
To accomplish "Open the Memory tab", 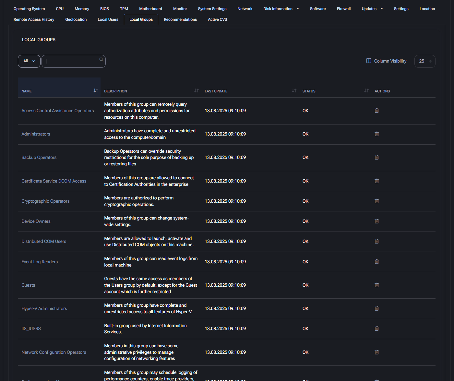I will click(82, 9).
